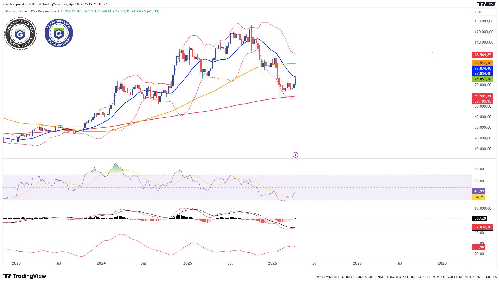Screen dimensions: 499x283
Task: Click the Quant Screener Investor-Guard badge
Action: 59,33
